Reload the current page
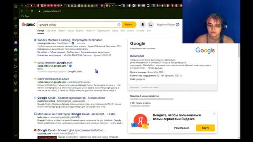Image resolution: width=253 pixels, height=142 pixels. click(x=32, y=11)
